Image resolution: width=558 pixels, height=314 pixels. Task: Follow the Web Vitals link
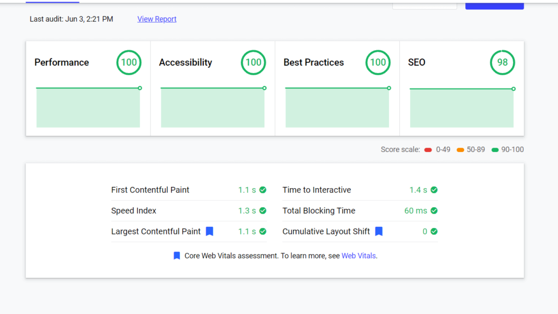[x=359, y=256]
